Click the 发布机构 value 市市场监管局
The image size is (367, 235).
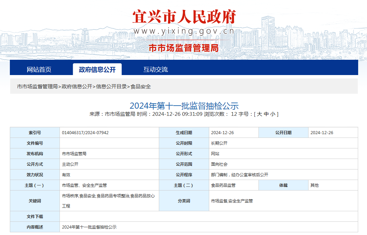tap(74, 154)
